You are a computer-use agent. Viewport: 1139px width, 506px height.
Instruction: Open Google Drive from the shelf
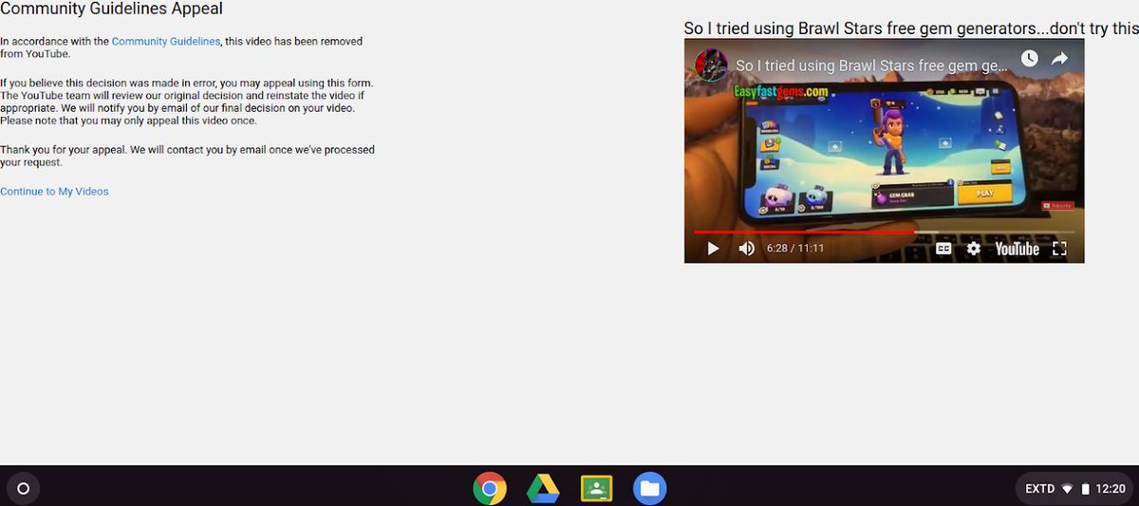coord(543,489)
